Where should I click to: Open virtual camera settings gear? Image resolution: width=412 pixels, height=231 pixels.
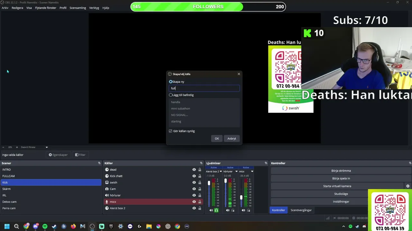click(408, 186)
